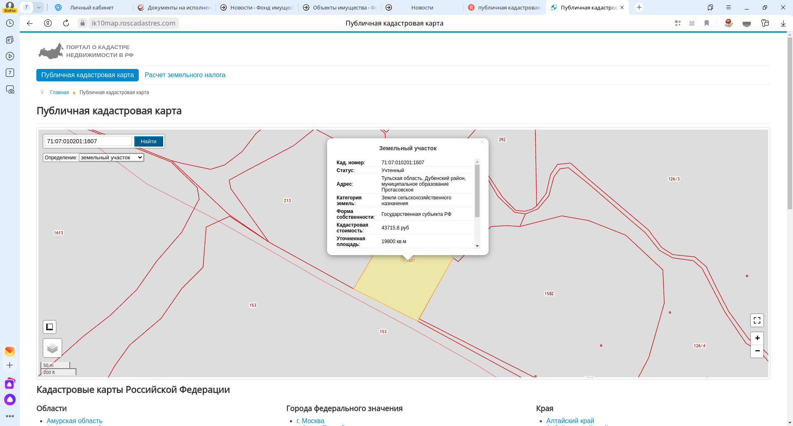The image size is (793, 426).
Task: Zoom out on the cadastral map
Action: (757, 351)
